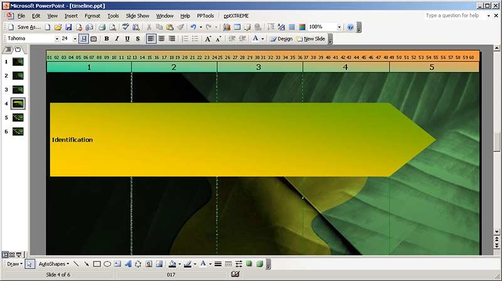
Task: Enable center text alignment
Action: coord(161,39)
